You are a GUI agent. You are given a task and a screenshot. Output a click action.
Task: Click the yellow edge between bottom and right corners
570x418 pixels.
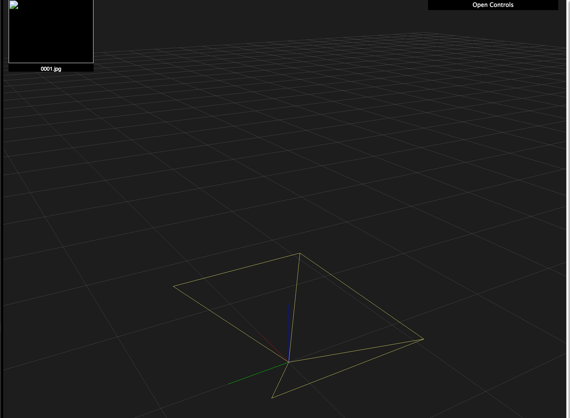347,369
